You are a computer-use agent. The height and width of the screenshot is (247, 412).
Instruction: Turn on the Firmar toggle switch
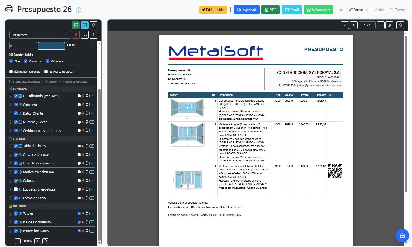(343, 10)
